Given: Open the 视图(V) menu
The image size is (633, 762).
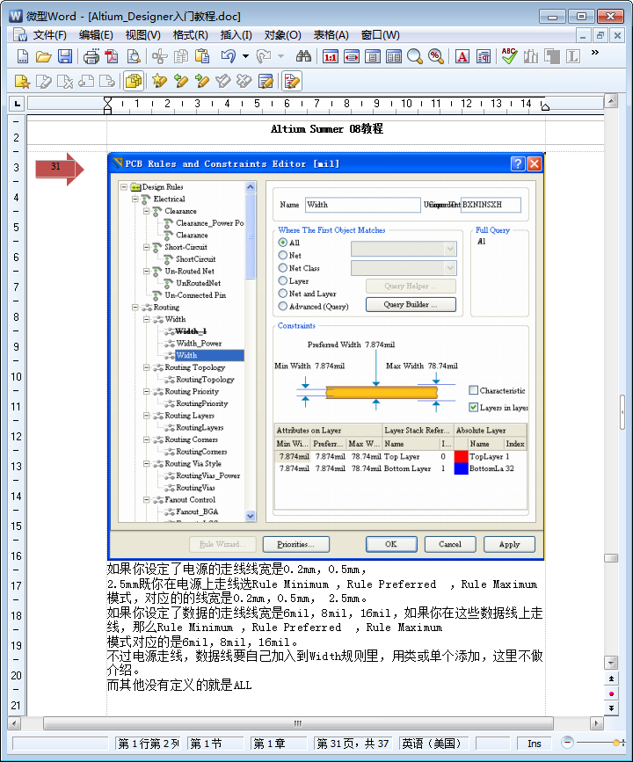Looking at the screenshot, I should click(x=143, y=35).
